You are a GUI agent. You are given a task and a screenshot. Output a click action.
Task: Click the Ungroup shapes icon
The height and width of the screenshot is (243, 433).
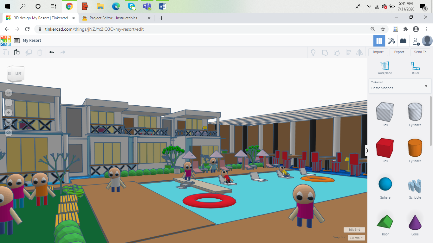pyautogui.click(x=336, y=53)
